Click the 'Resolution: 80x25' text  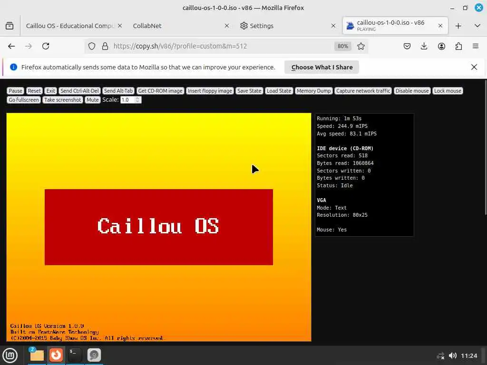click(x=342, y=215)
